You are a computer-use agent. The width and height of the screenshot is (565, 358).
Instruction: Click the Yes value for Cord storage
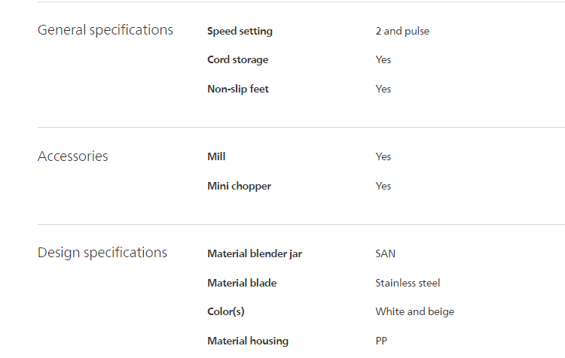coord(383,59)
